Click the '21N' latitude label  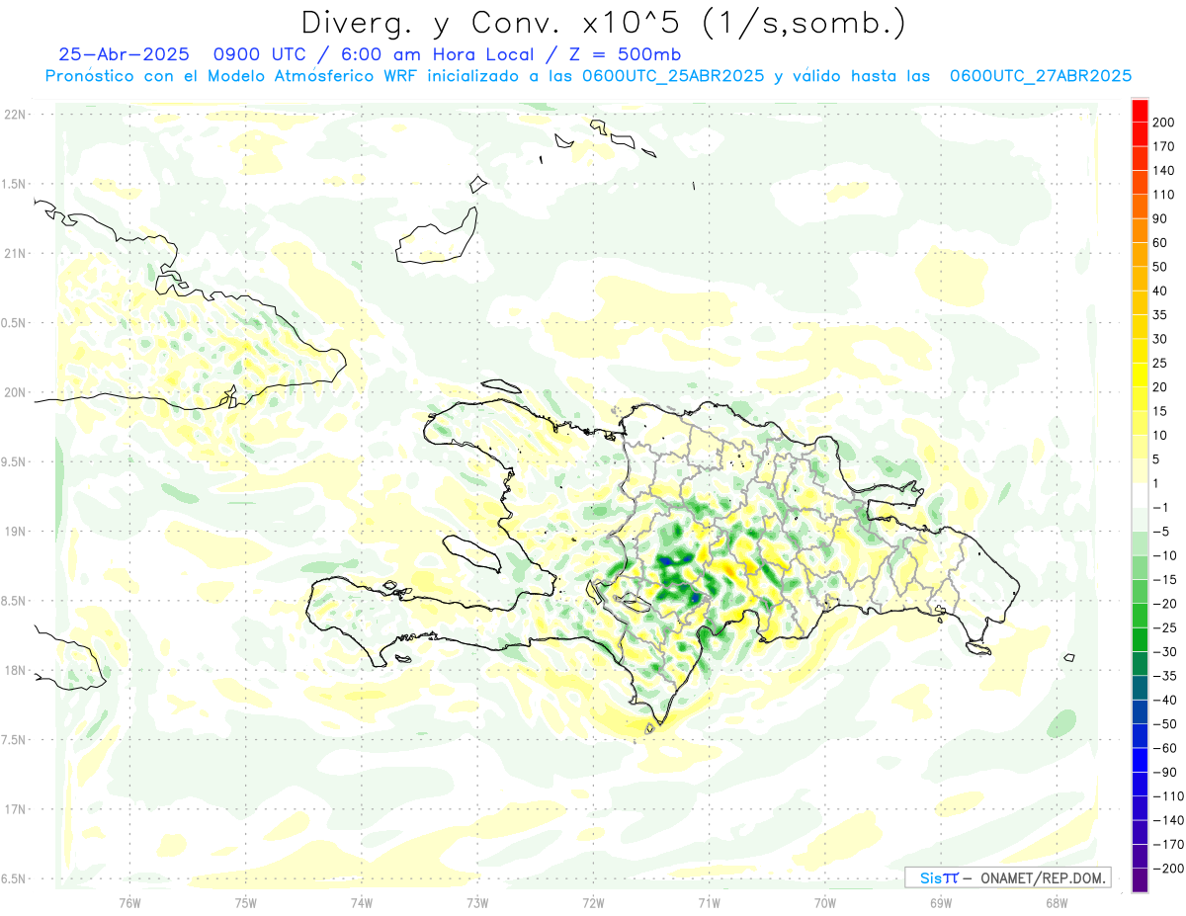pyautogui.click(x=14, y=254)
